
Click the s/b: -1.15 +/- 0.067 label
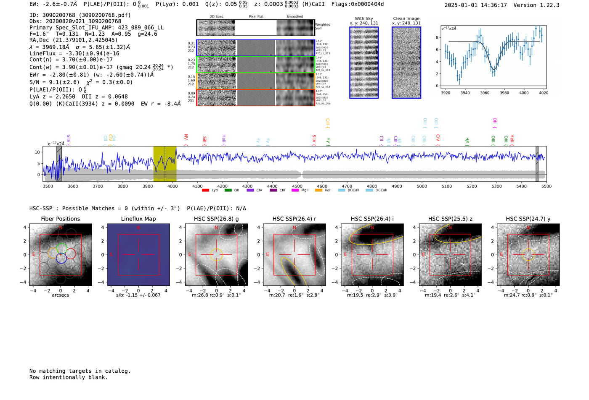point(138,295)
